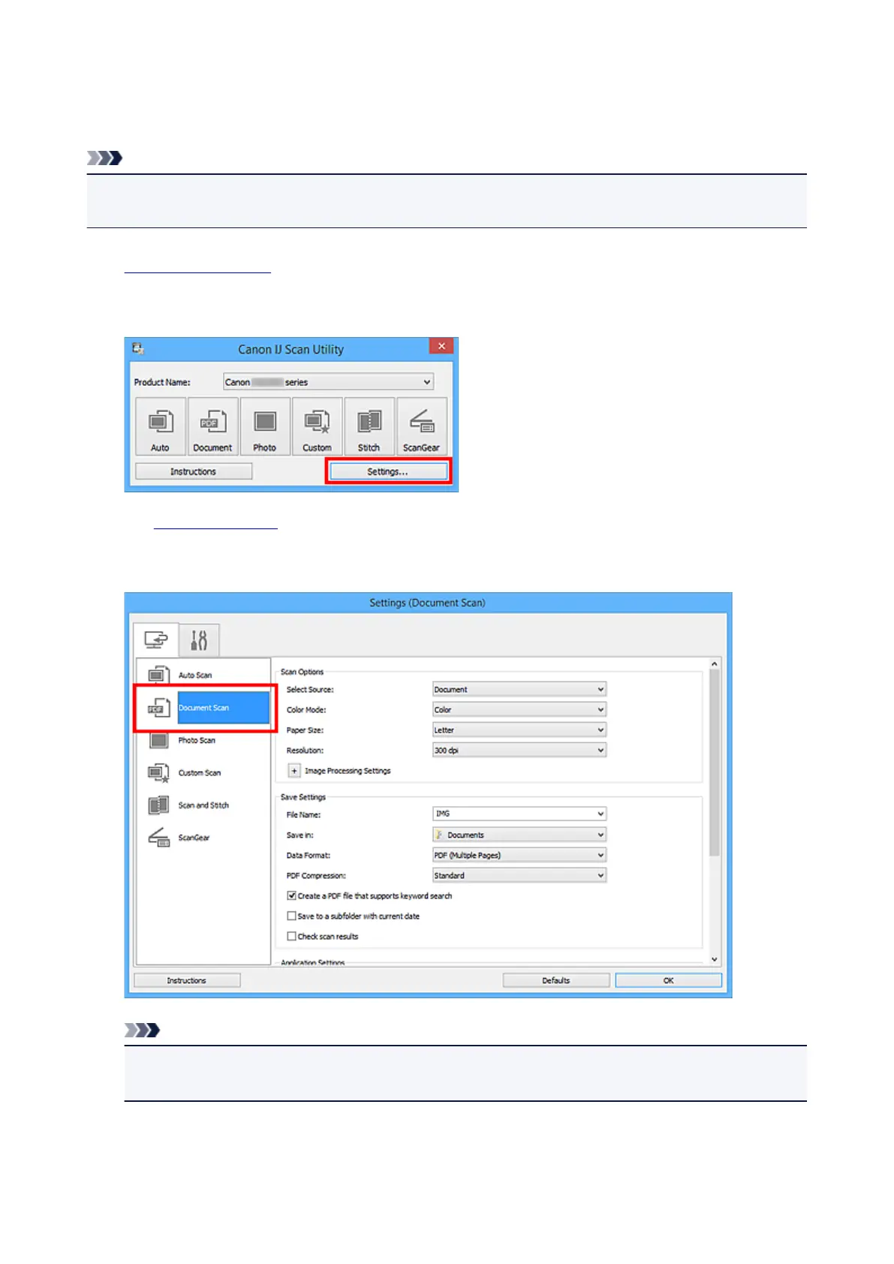Viewport: 894px width, 1264px height.
Task: Click the Scan and Stitch list icon
Action: (x=158, y=805)
